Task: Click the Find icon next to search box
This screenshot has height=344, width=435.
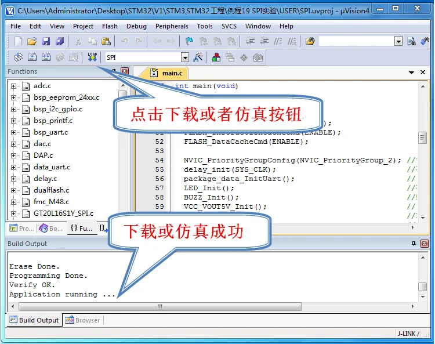Action: click(x=411, y=41)
